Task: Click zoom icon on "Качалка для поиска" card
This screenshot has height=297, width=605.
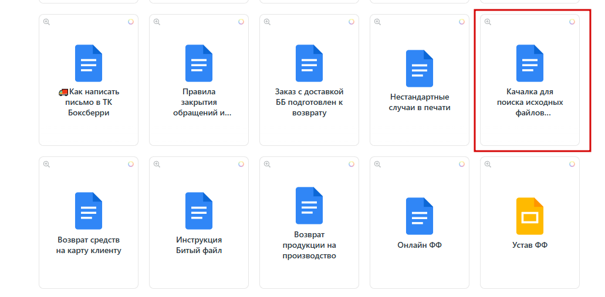Action: (488, 22)
